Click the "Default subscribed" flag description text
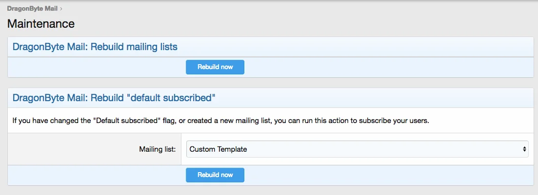The width and height of the screenshot is (538, 195). pyautogui.click(x=220, y=121)
